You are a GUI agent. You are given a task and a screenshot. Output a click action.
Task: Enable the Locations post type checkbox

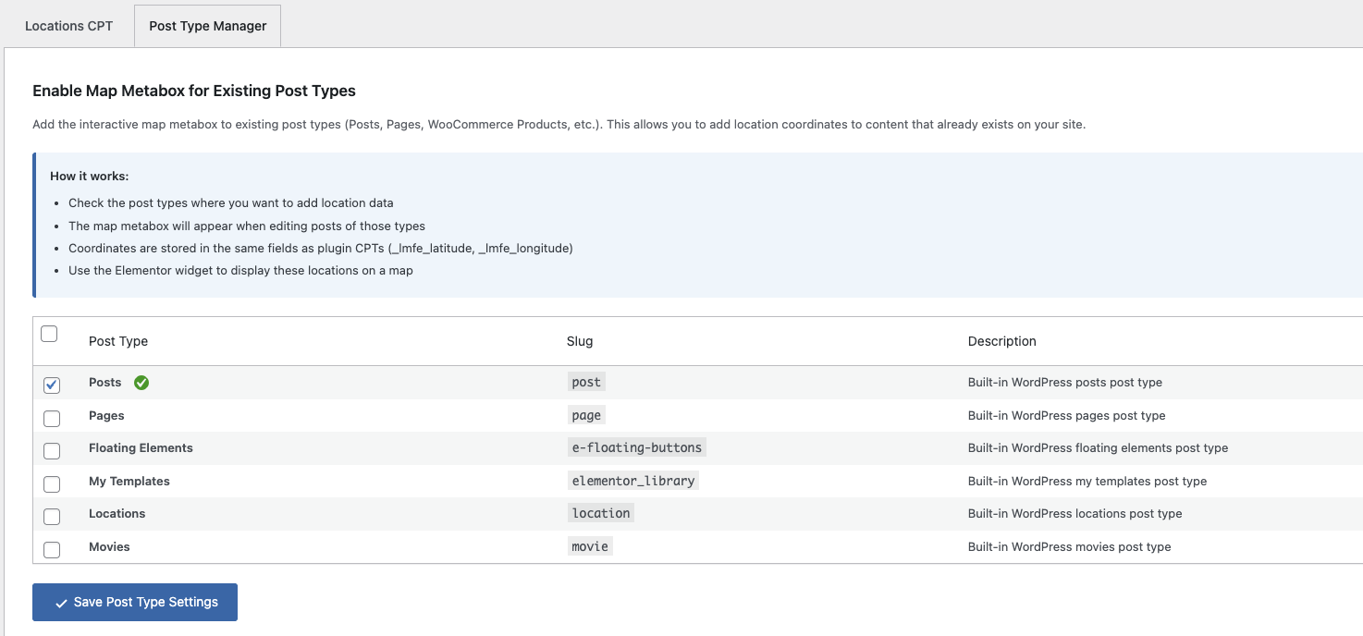click(51, 516)
